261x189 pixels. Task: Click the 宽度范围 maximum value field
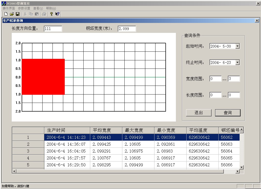coord(234,79)
